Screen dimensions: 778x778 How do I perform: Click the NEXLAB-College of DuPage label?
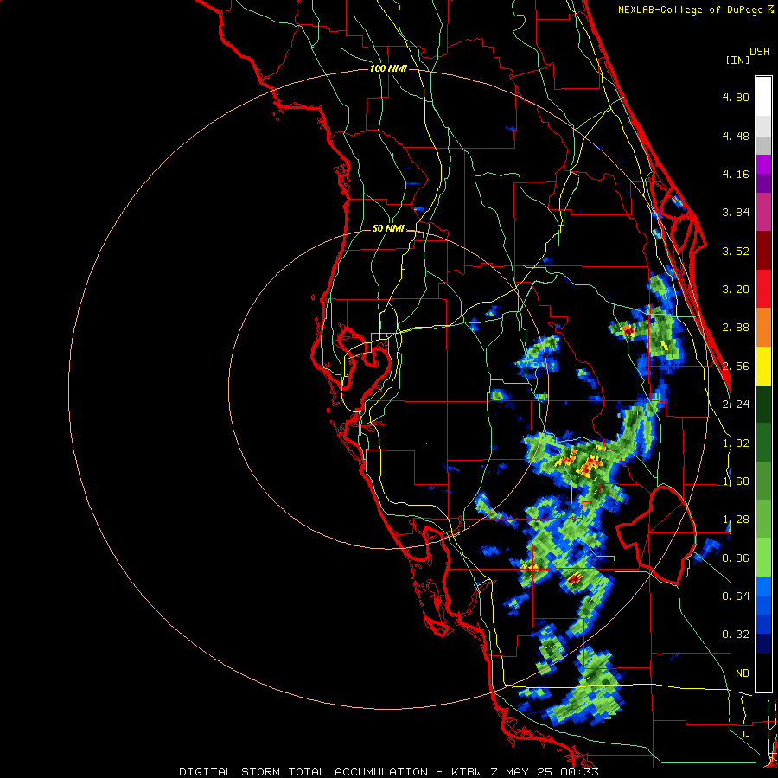(691, 10)
